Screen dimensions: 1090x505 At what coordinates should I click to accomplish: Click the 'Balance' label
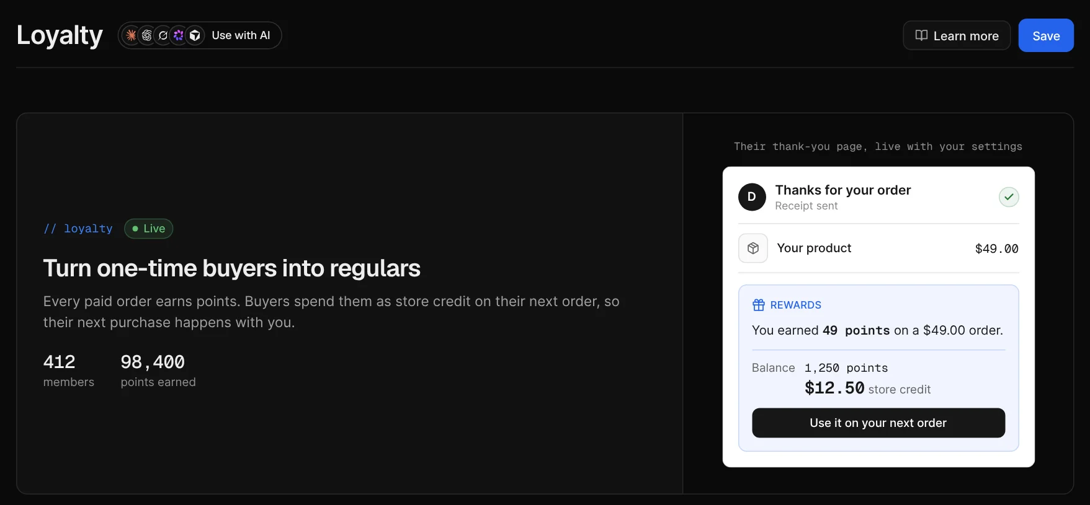pos(773,368)
